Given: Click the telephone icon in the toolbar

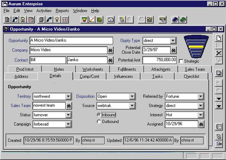Looking at the screenshot, I should pyautogui.click(x=49, y=20).
